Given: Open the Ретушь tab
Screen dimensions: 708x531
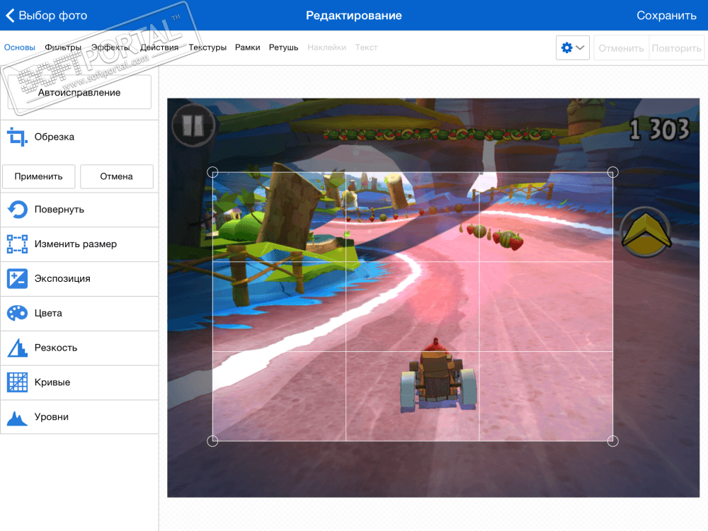Looking at the screenshot, I should point(284,47).
